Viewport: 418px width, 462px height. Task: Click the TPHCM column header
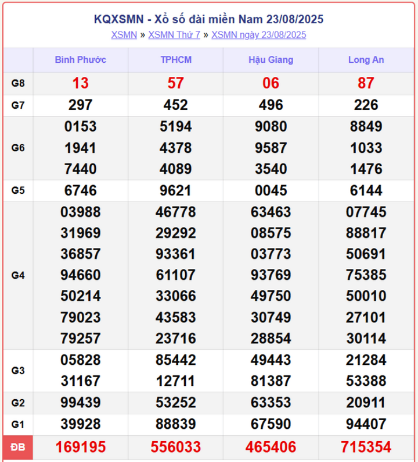tap(176, 60)
